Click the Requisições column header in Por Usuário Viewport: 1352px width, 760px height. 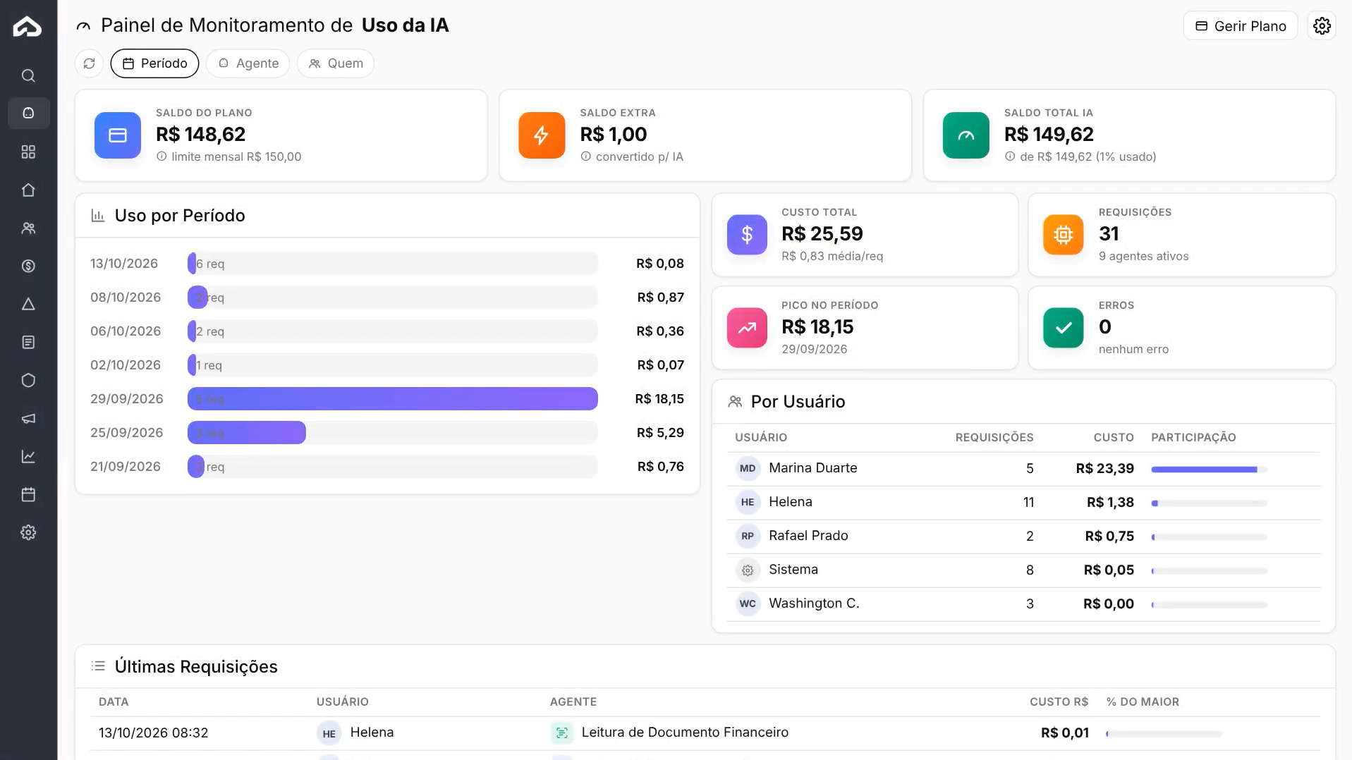tap(994, 438)
